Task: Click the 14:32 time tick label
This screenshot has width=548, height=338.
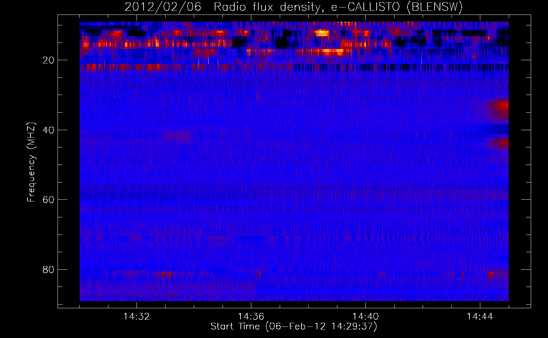Action: coord(136,317)
